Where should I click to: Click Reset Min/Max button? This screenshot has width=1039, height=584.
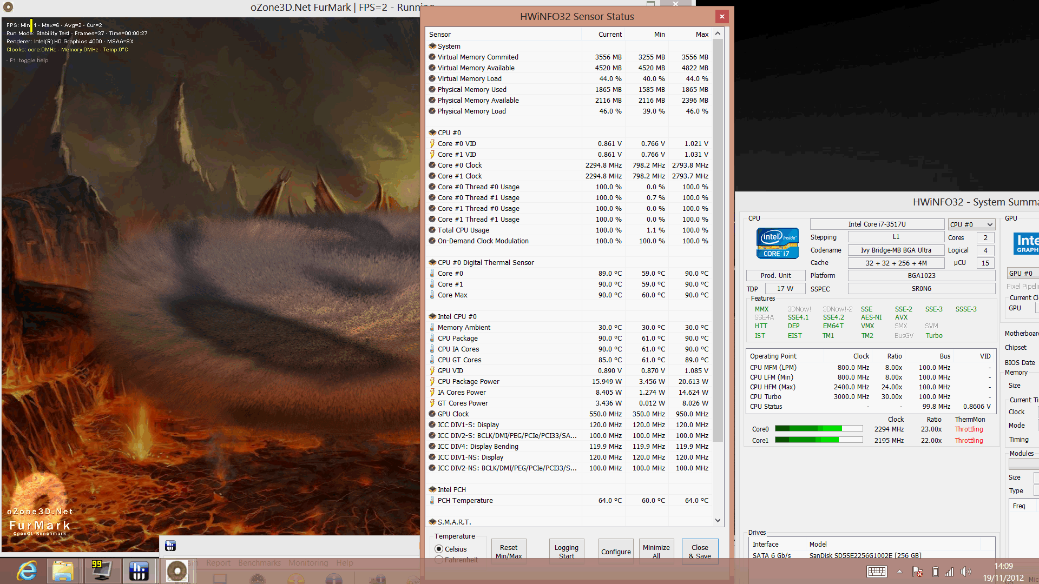pyautogui.click(x=509, y=552)
